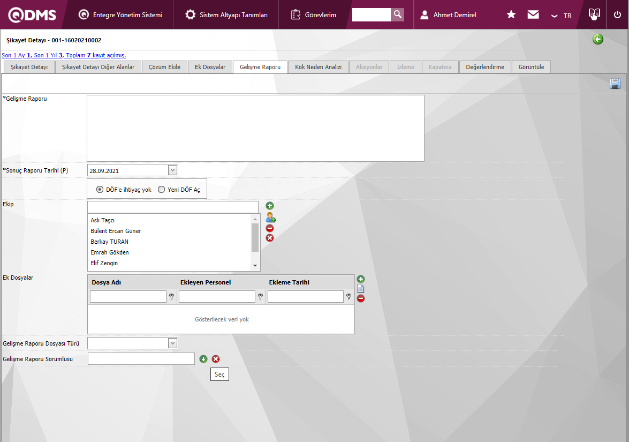Image resolution: width=629 pixels, height=442 pixels.
Task: Open Gelişme Raporu Dosyası Türü dropdown
Action: pyautogui.click(x=172, y=343)
